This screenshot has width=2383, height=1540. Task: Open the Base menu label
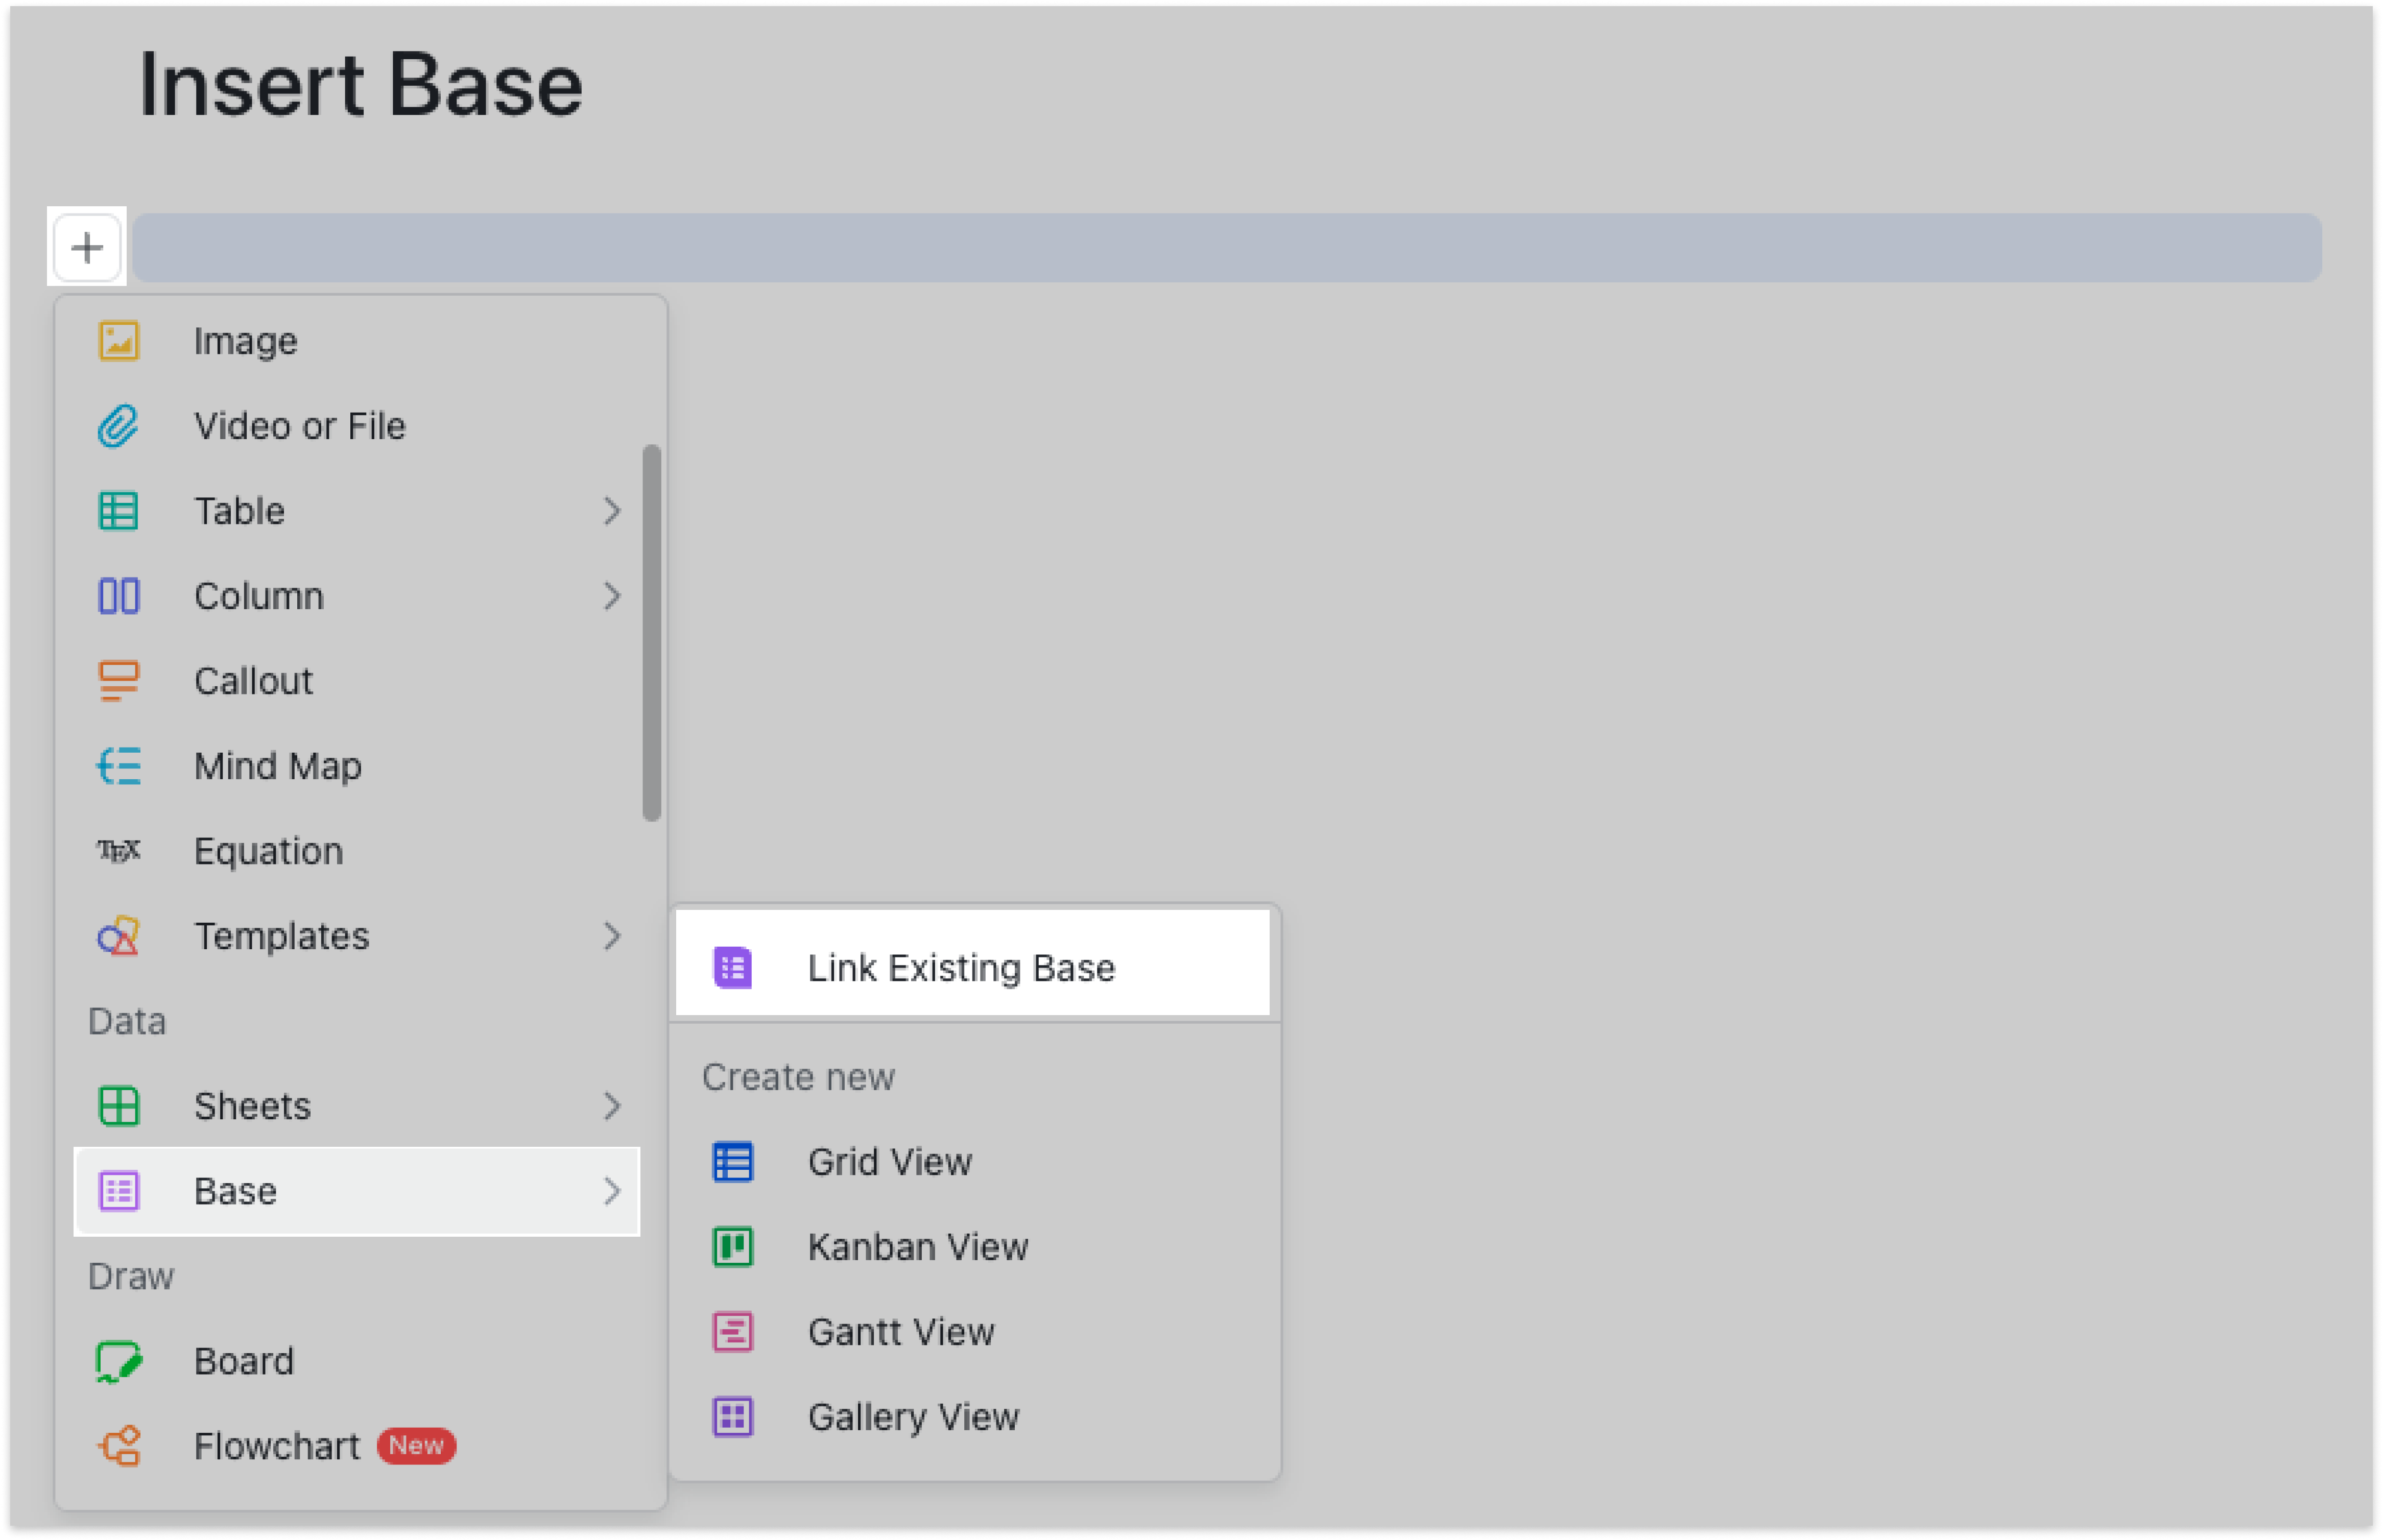click(236, 1191)
